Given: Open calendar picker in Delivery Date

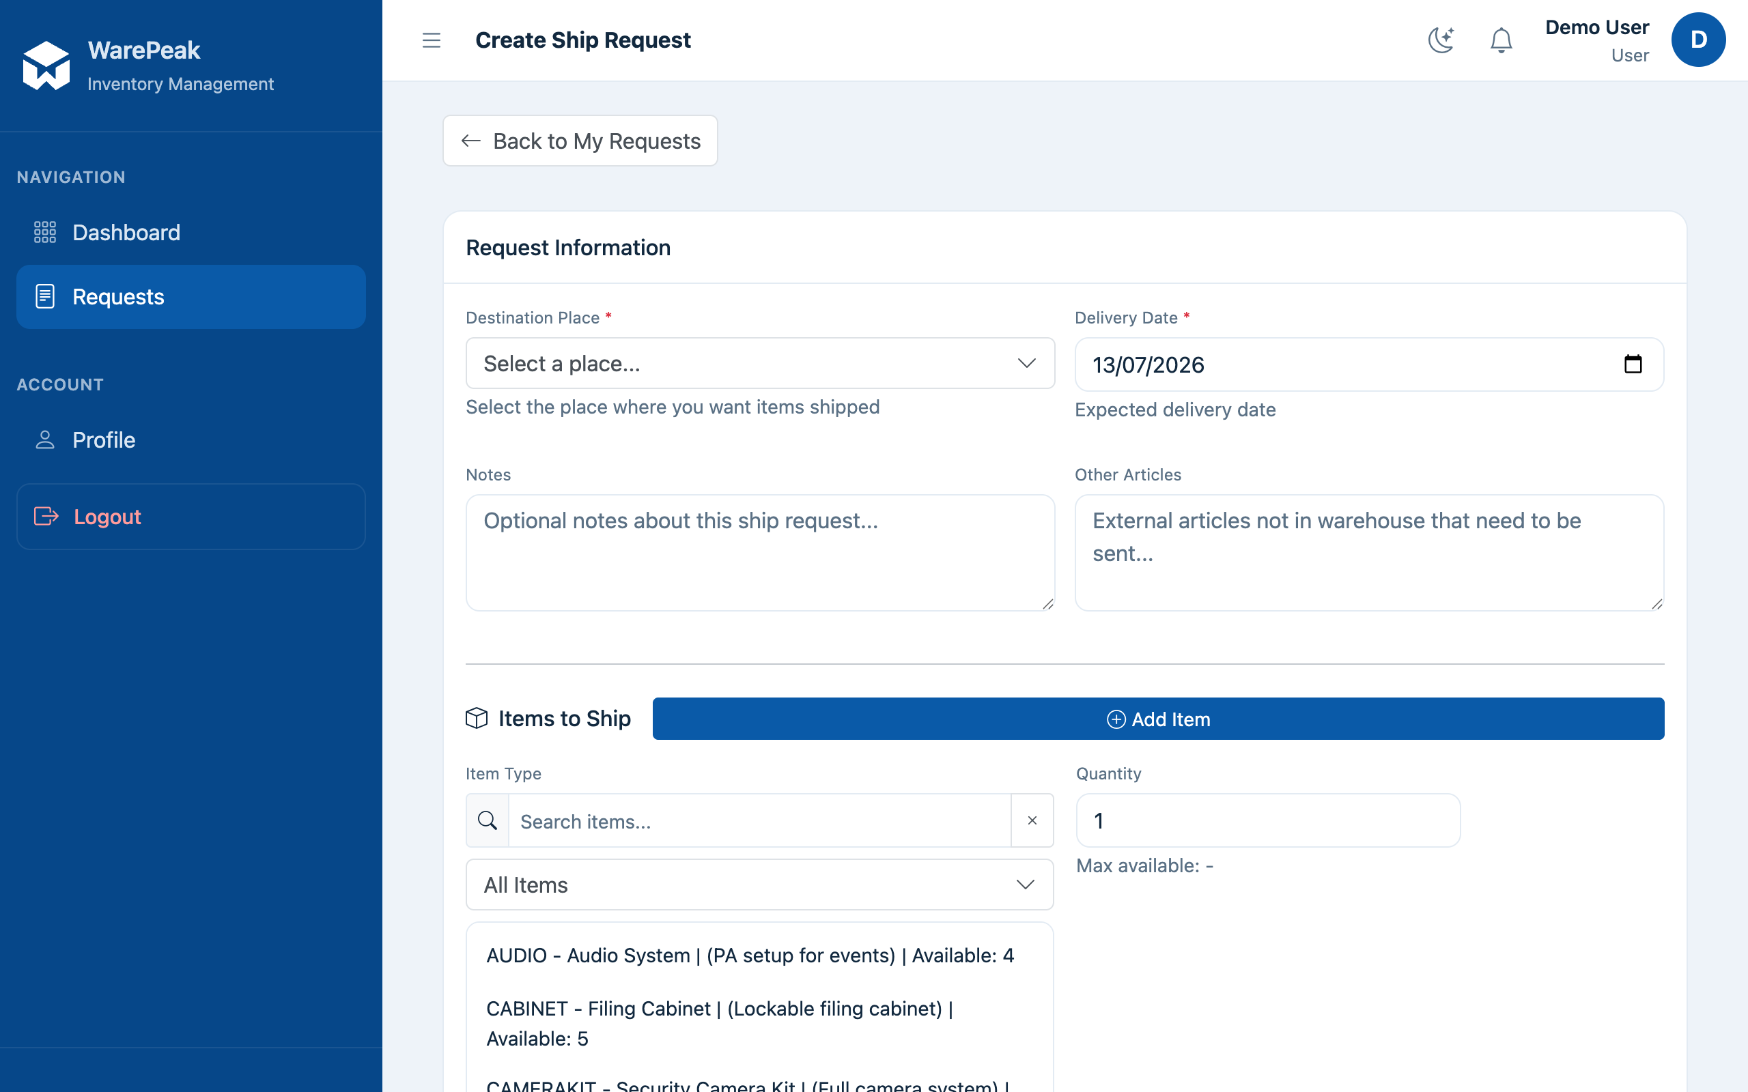Looking at the screenshot, I should pyautogui.click(x=1633, y=364).
